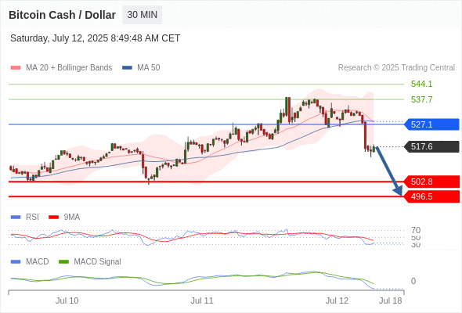Click the 544.1 green resistance label
The width and height of the screenshot is (462, 313).
click(421, 85)
